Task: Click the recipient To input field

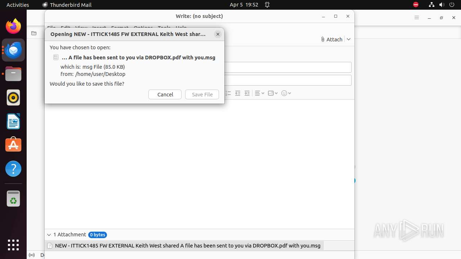Action: 287,67
